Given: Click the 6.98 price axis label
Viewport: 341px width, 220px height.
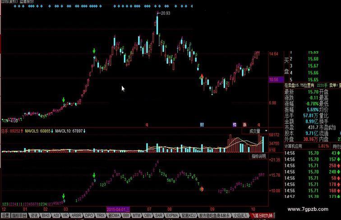Looking at the screenshot, I should click(272, 103).
